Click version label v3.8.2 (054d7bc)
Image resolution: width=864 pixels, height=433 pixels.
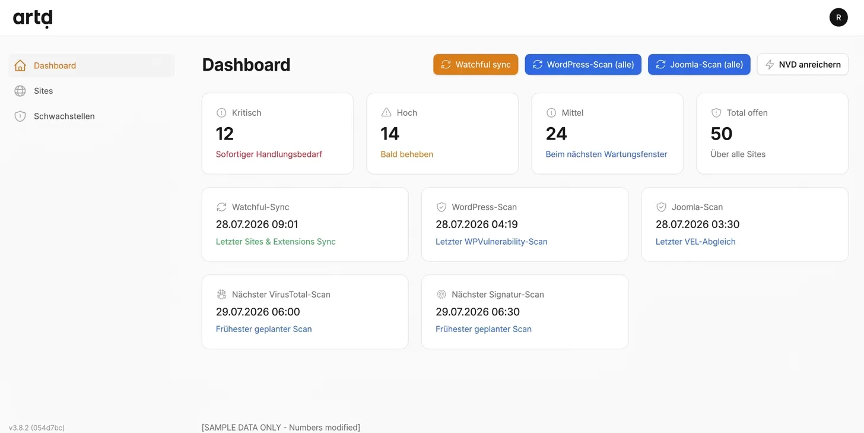[37, 428]
